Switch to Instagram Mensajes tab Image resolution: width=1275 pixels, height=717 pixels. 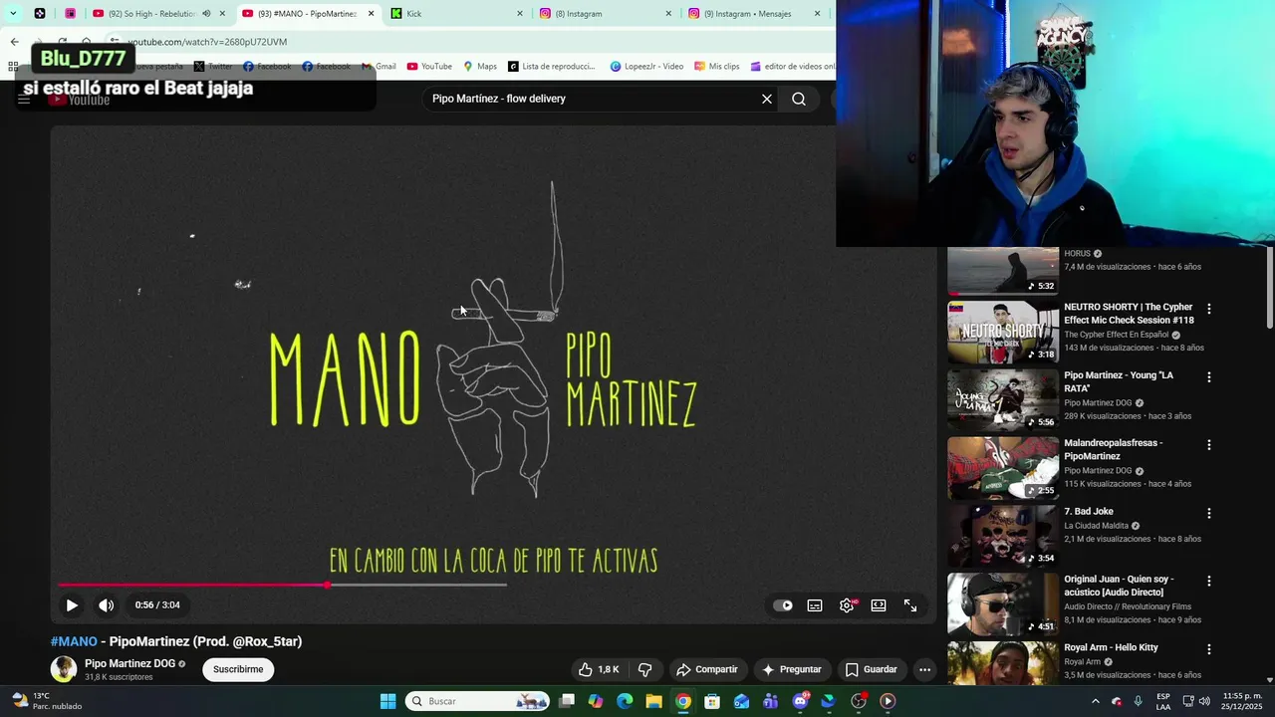754,14
